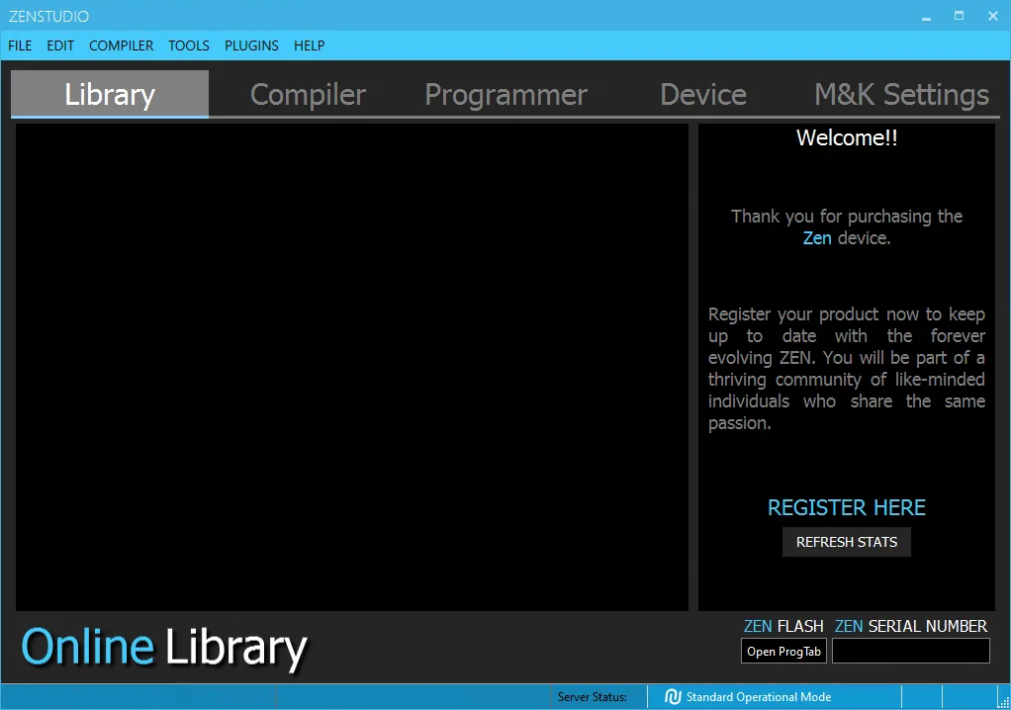Click the blue Zen link in welcome text

tap(817, 238)
